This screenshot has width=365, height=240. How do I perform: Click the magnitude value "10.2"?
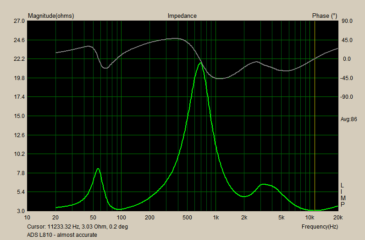point(19,154)
